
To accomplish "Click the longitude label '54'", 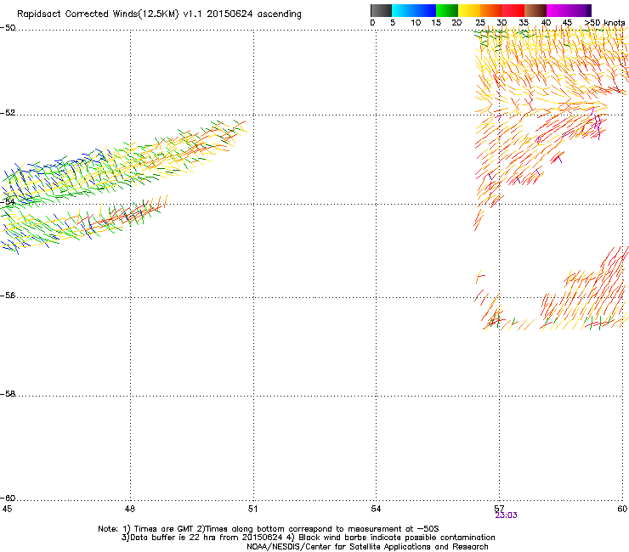I will pos(376,509).
